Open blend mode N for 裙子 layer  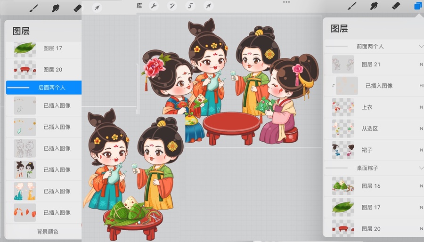[421, 150]
